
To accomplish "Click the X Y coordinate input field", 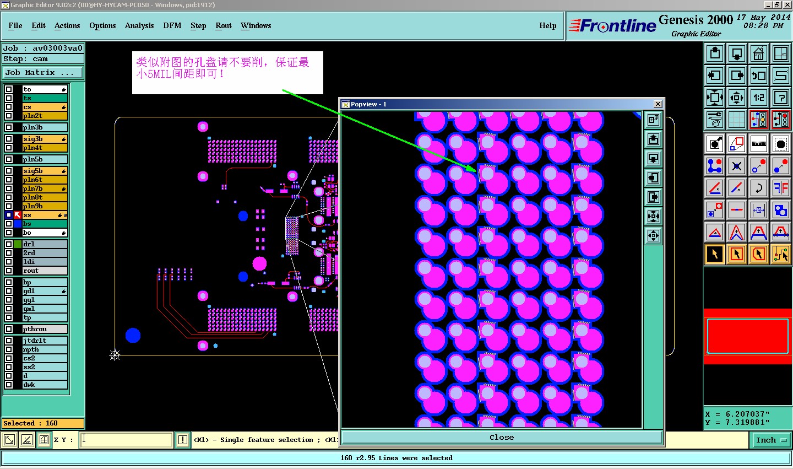I will tap(127, 440).
